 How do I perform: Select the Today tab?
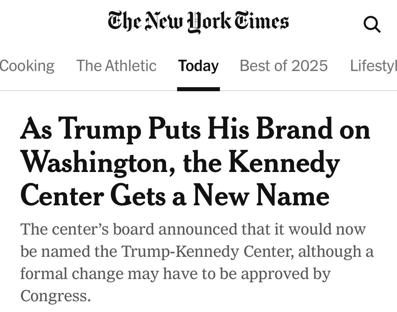click(198, 66)
